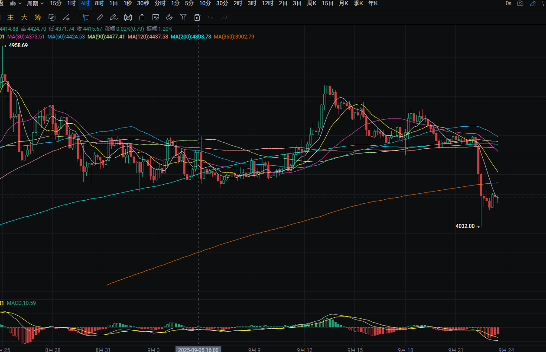This screenshot has width=546, height=352.
Task: Click the 4032.00 low price marker
Action: pos(465,226)
